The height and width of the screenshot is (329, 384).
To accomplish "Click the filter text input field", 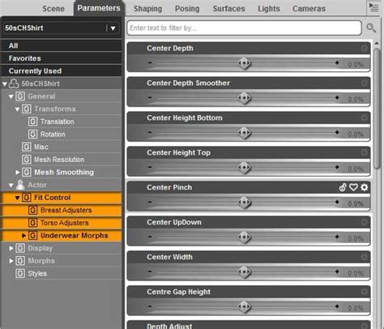I will pos(245,28).
